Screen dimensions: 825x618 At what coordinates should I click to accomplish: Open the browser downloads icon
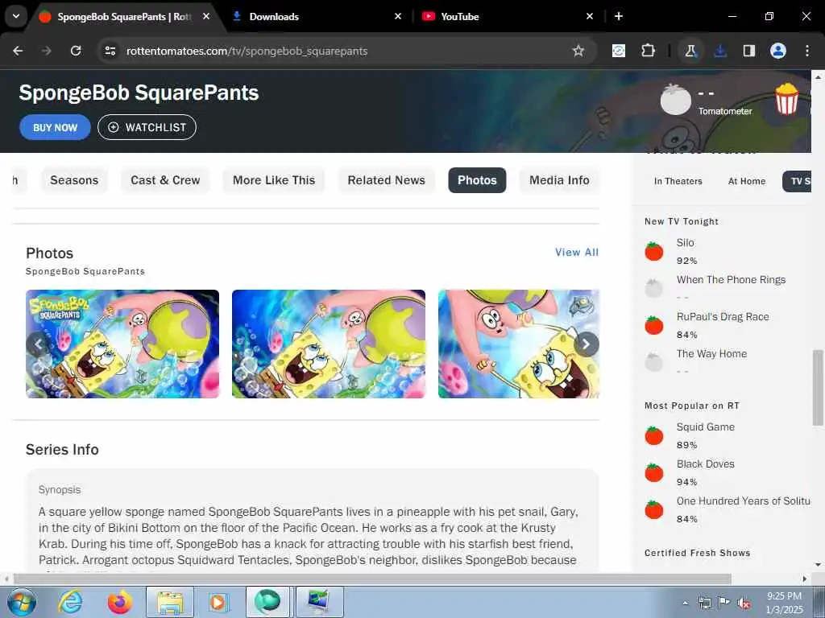(720, 51)
